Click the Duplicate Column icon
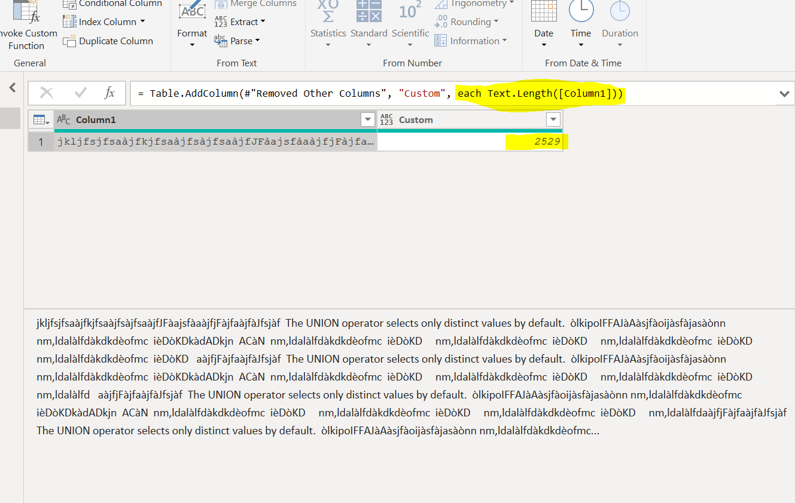This screenshot has height=503, width=795. 69,41
